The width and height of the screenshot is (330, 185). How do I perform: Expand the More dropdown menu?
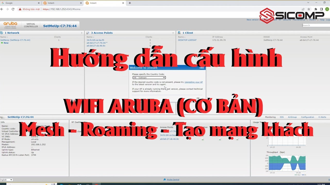[312, 20]
